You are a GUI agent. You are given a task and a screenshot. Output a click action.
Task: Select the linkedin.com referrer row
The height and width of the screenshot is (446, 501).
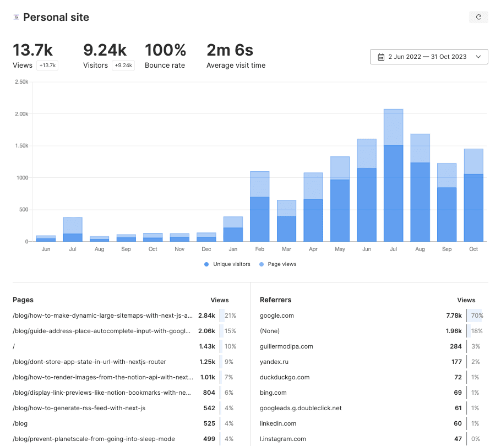point(278,423)
